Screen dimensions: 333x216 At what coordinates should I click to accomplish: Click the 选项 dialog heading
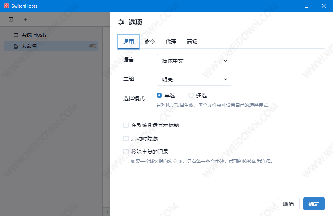click(135, 22)
